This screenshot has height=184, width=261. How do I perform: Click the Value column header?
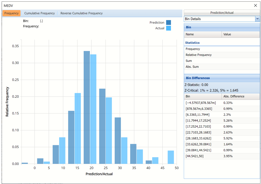[x=240, y=34]
